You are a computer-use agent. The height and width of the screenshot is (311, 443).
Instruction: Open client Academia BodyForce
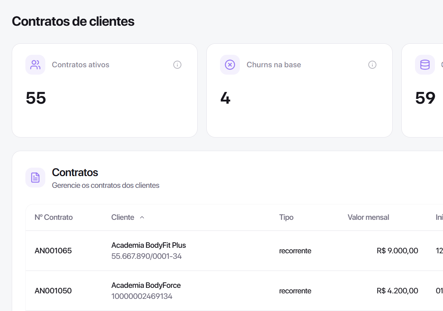146,285
